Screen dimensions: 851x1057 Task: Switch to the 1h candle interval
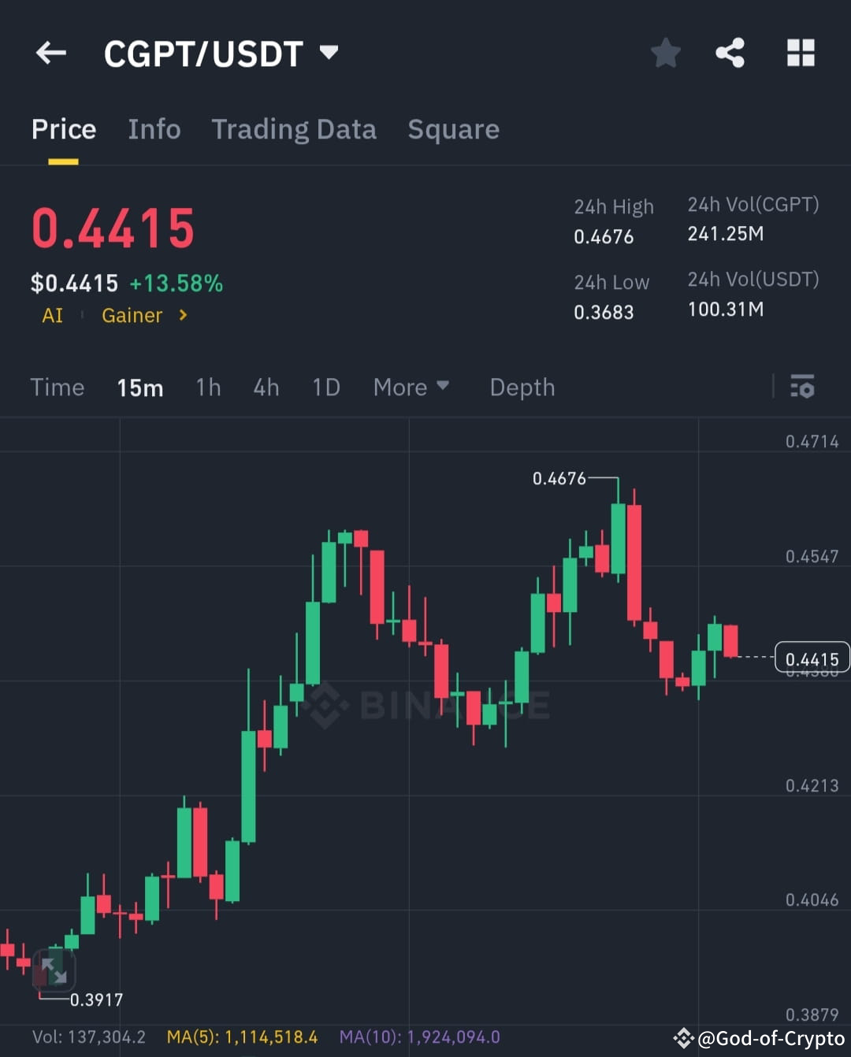coord(207,387)
